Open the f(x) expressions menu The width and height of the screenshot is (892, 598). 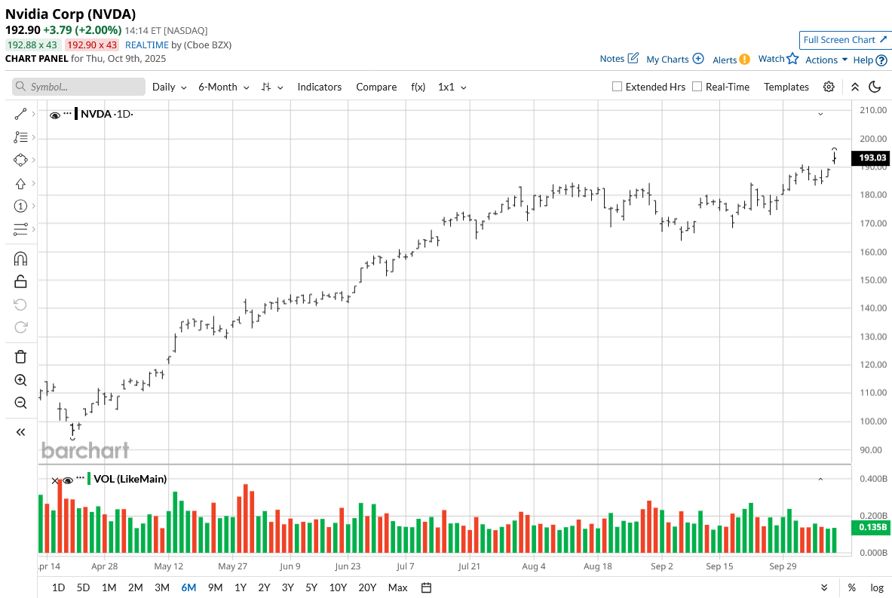coord(418,87)
